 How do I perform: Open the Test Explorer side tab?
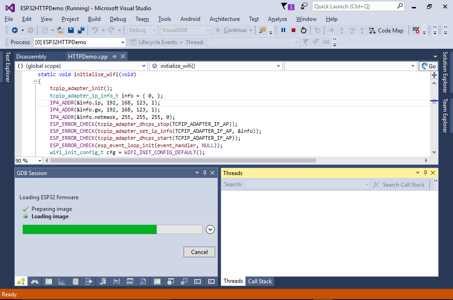8,67
